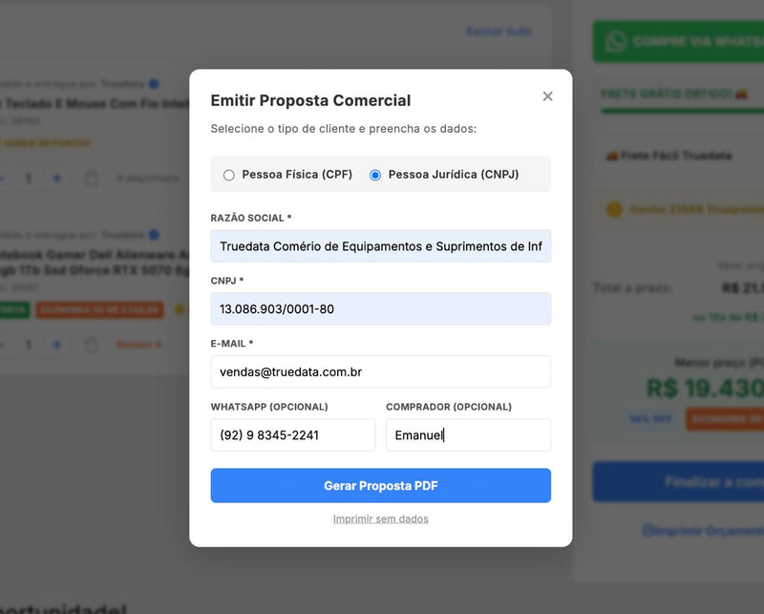Delete the keyboard and mouse item via trash icon

[x=92, y=179]
